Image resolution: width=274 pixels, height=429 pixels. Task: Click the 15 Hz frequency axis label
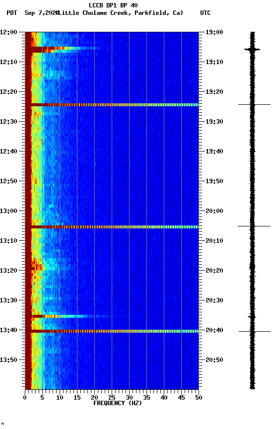[x=77, y=398]
